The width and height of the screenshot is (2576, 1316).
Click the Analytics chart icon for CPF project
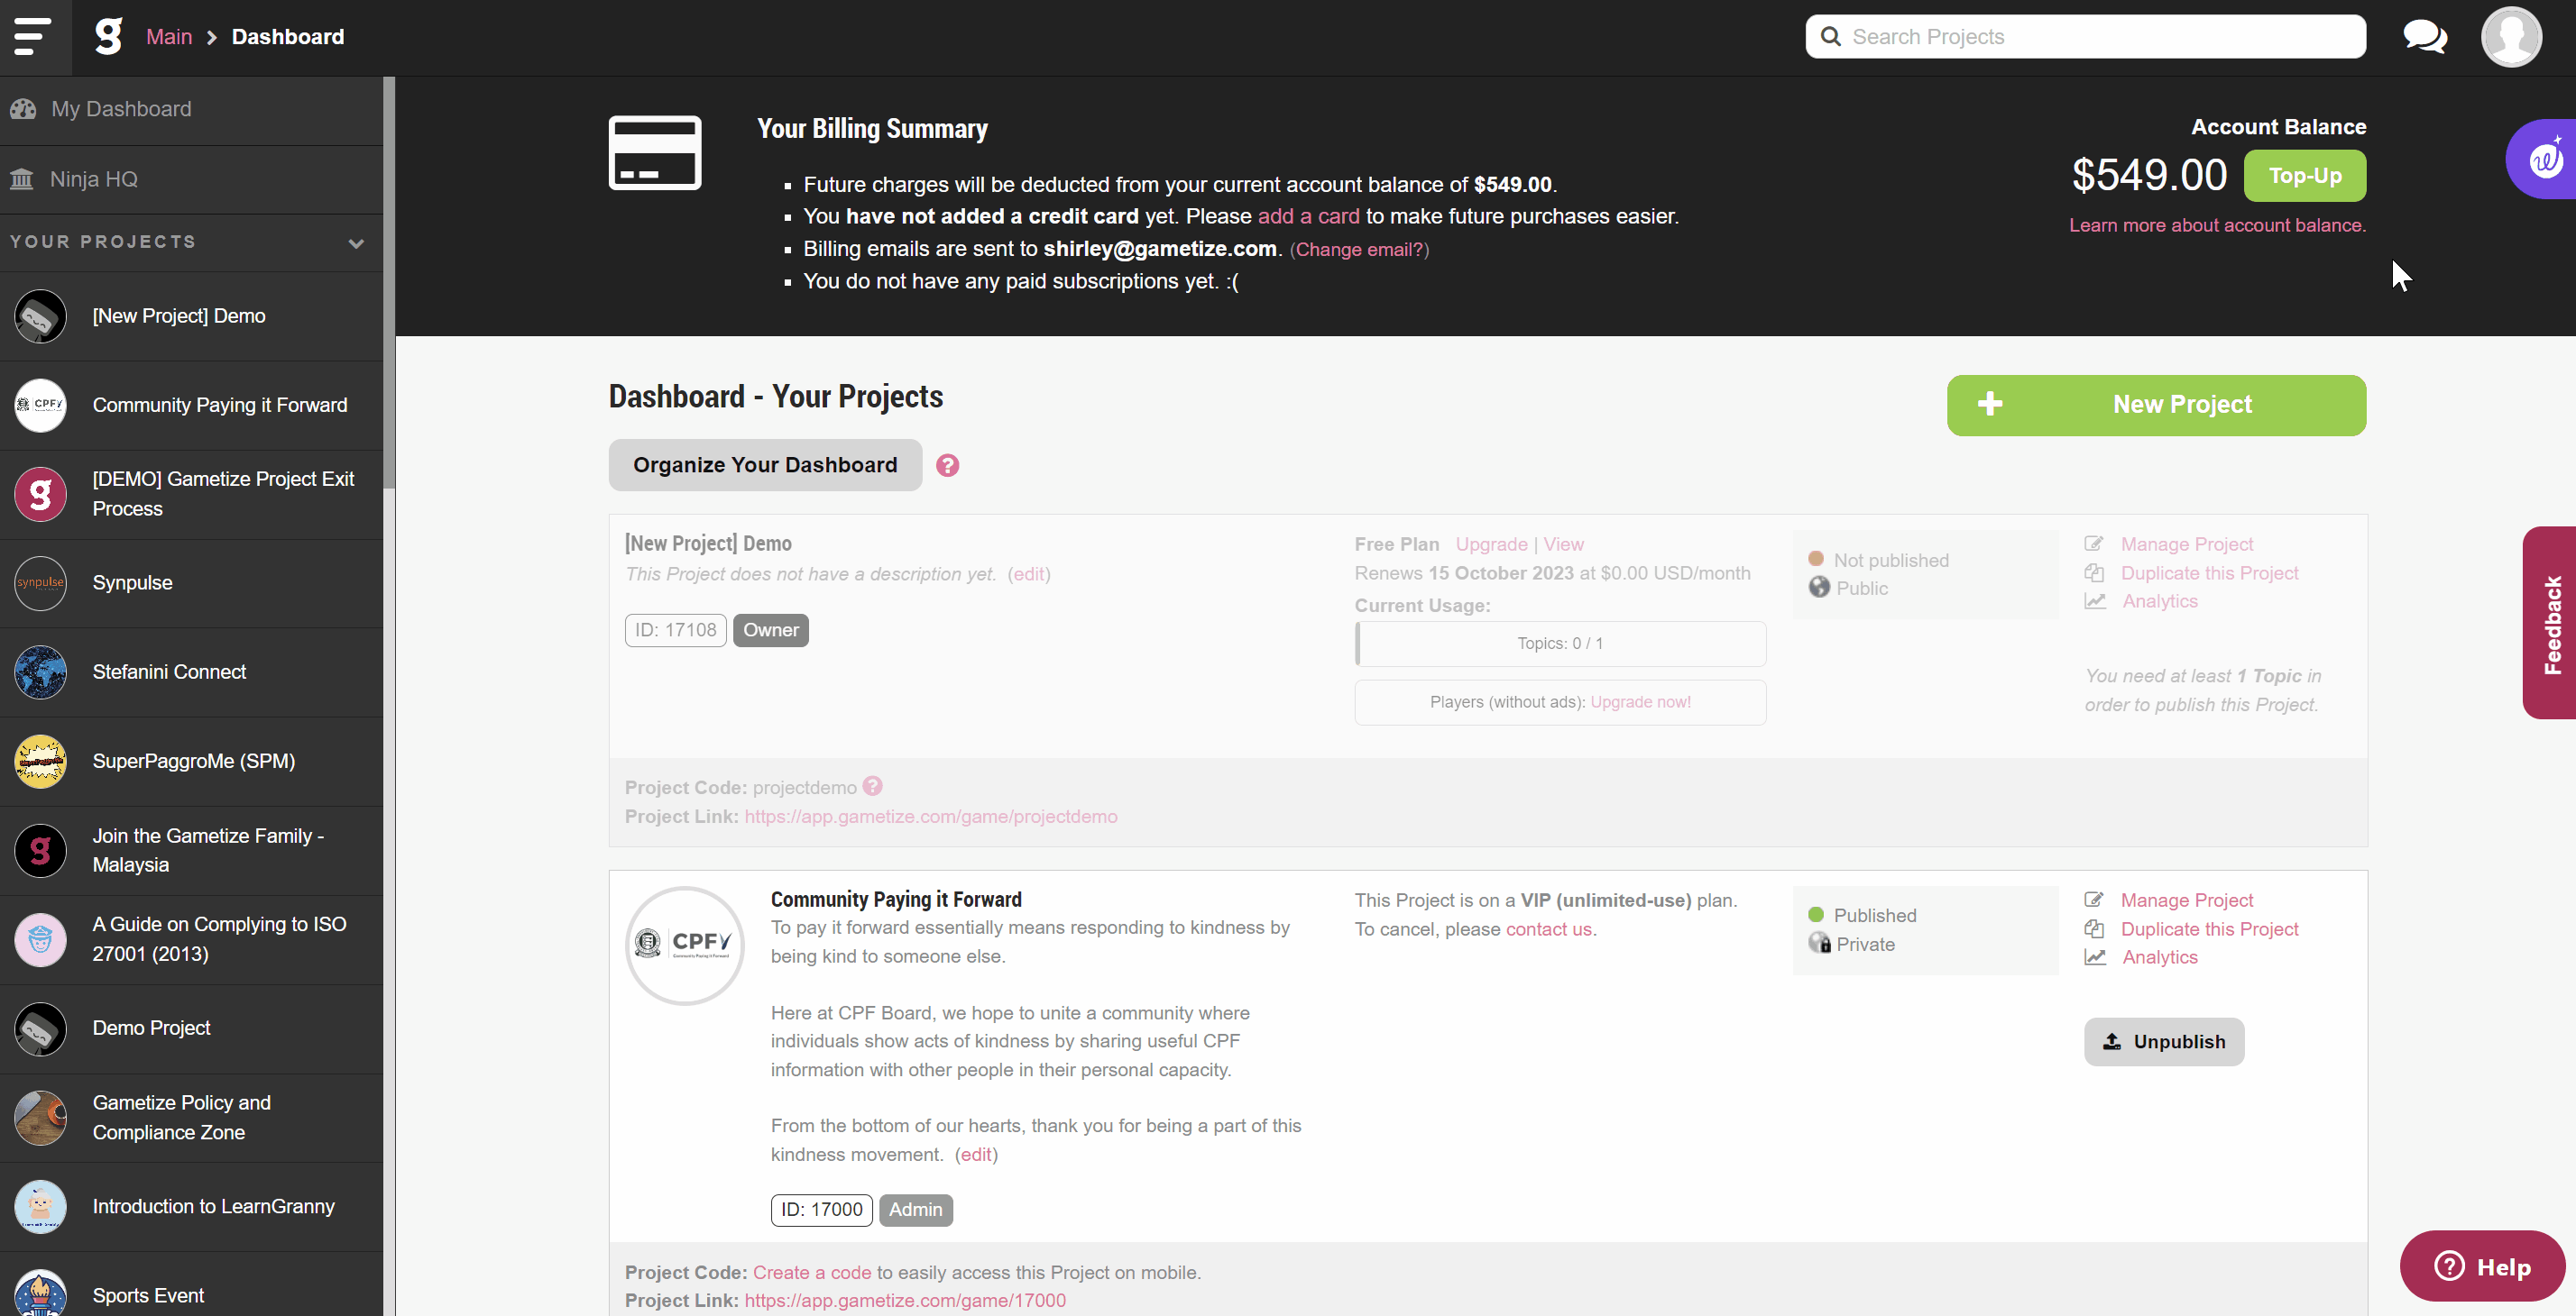[x=2095, y=957]
